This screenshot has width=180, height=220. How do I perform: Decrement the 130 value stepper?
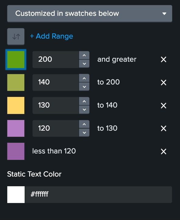[x=84, y=110]
